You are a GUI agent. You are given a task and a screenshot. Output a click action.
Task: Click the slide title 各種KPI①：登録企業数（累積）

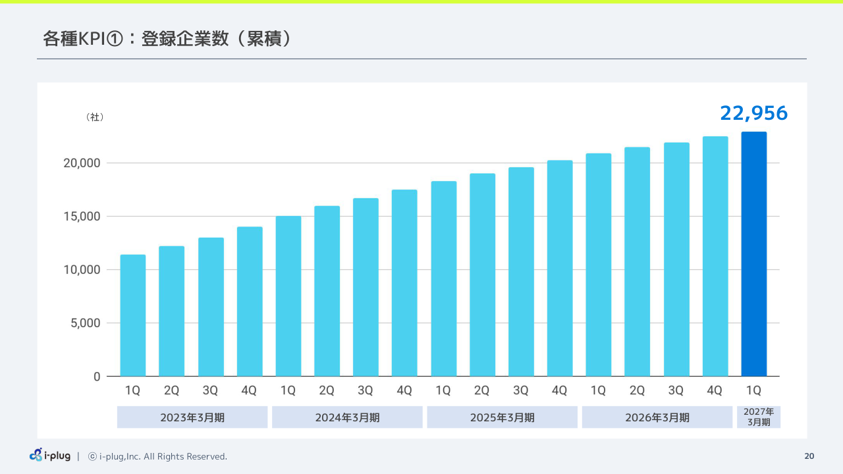click(167, 39)
